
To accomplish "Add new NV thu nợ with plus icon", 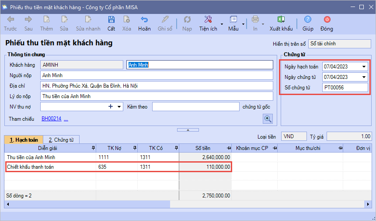I will (x=111, y=106).
